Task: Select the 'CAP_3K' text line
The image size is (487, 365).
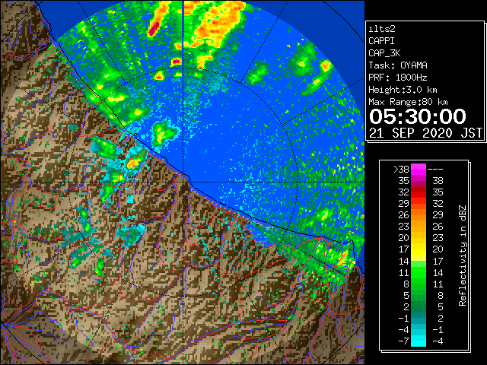Action: (384, 53)
